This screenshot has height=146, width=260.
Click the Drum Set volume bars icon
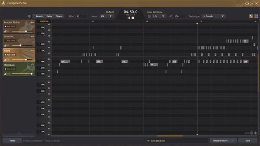tap(5, 45)
